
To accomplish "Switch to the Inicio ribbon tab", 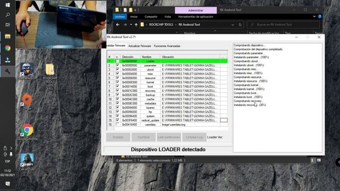I will coord(134,16).
